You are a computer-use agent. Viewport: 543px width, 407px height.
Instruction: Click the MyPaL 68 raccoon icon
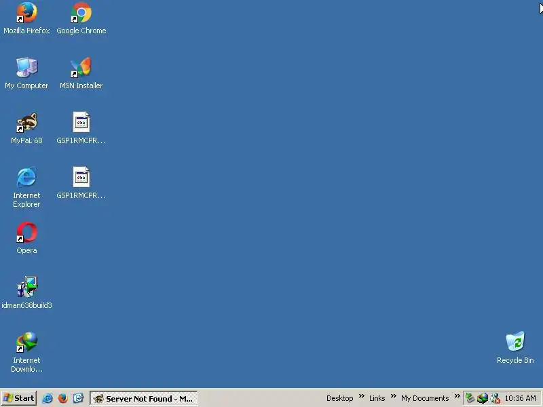click(26, 123)
